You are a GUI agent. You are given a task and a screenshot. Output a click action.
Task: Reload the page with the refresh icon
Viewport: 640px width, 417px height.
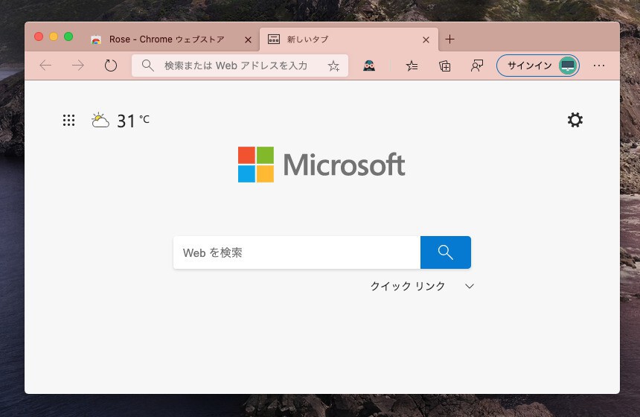(x=111, y=66)
